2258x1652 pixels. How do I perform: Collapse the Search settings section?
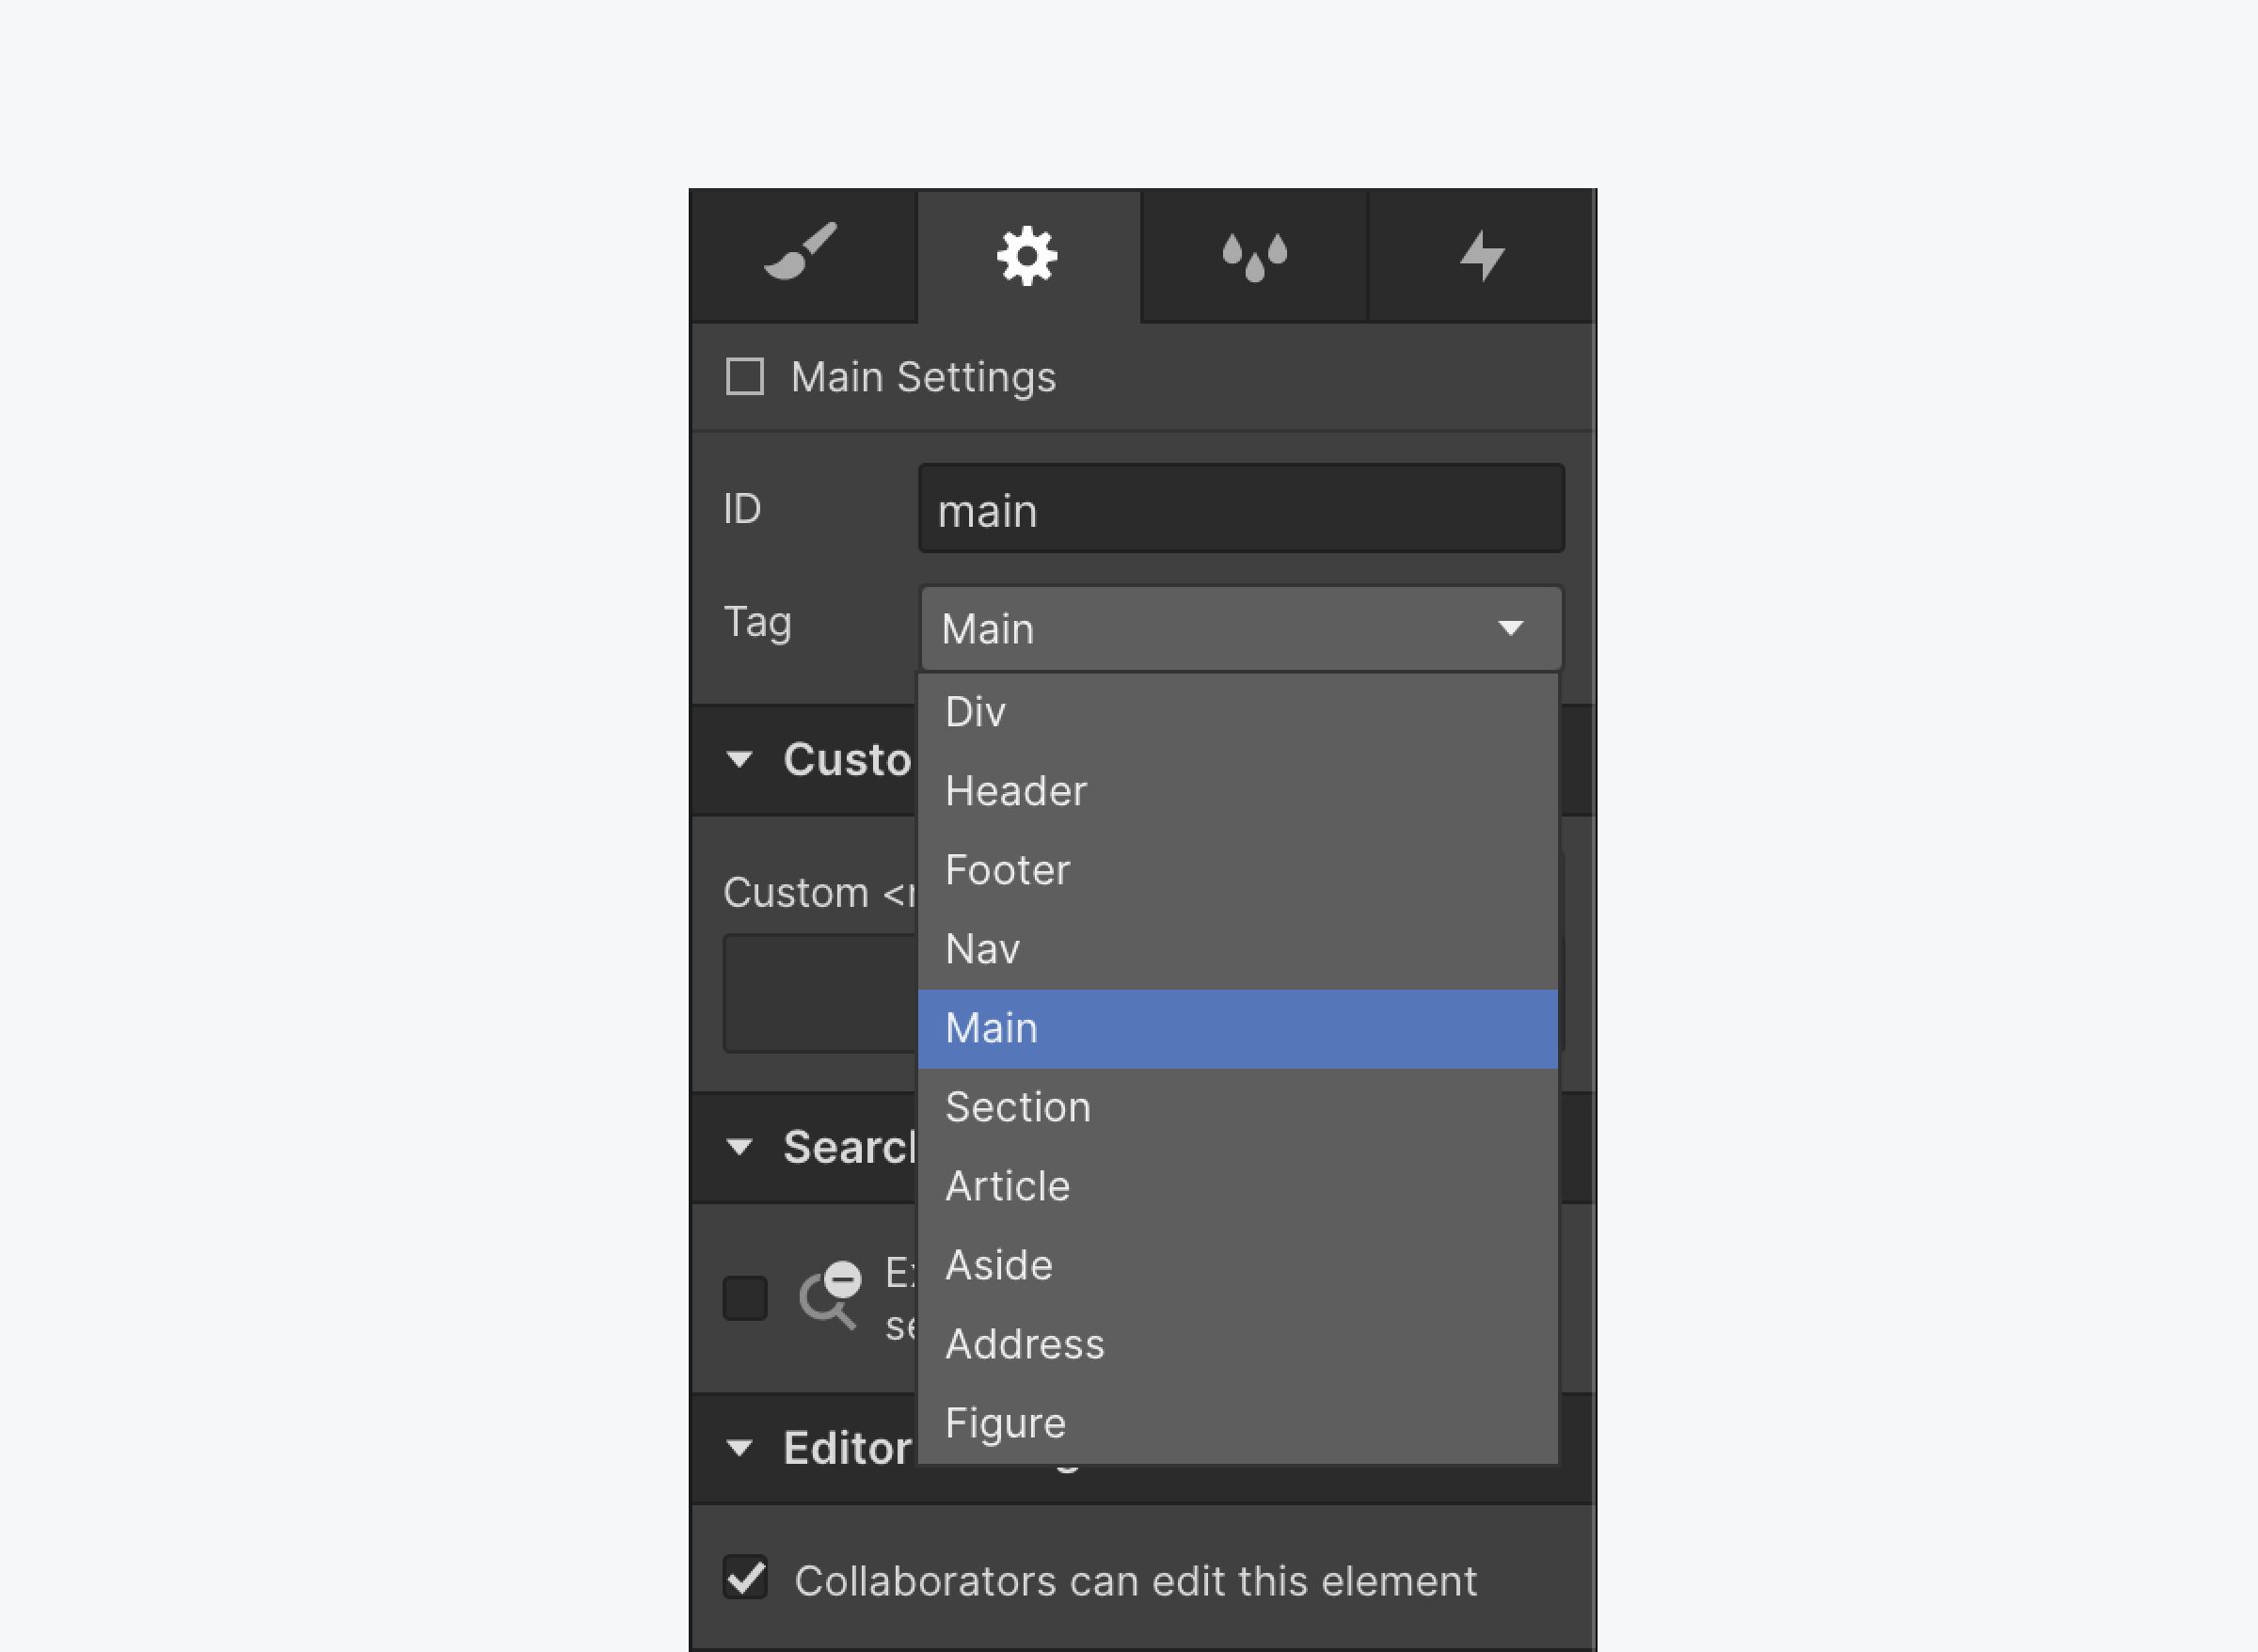[x=740, y=1147]
